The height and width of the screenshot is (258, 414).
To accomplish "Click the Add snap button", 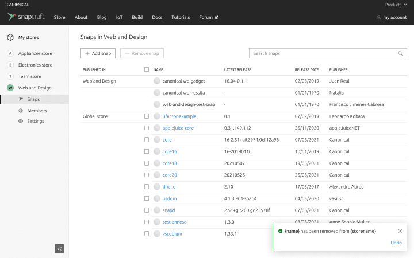I will tap(98, 53).
